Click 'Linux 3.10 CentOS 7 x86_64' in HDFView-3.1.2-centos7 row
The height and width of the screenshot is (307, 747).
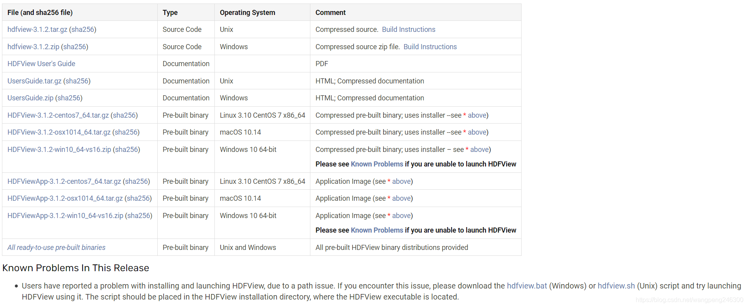coord(262,115)
